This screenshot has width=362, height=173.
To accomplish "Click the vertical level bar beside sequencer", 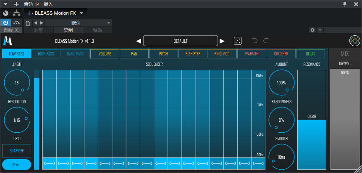I will pos(37,120).
